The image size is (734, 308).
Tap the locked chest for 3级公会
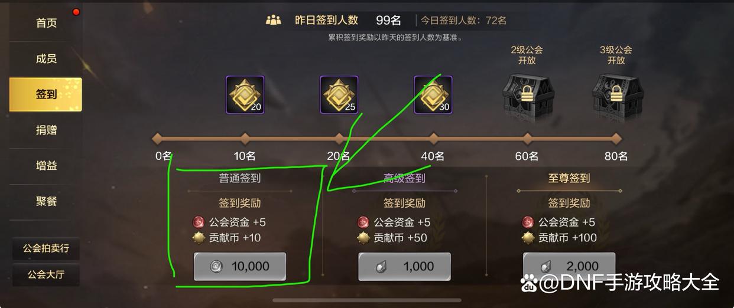pos(616,93)
